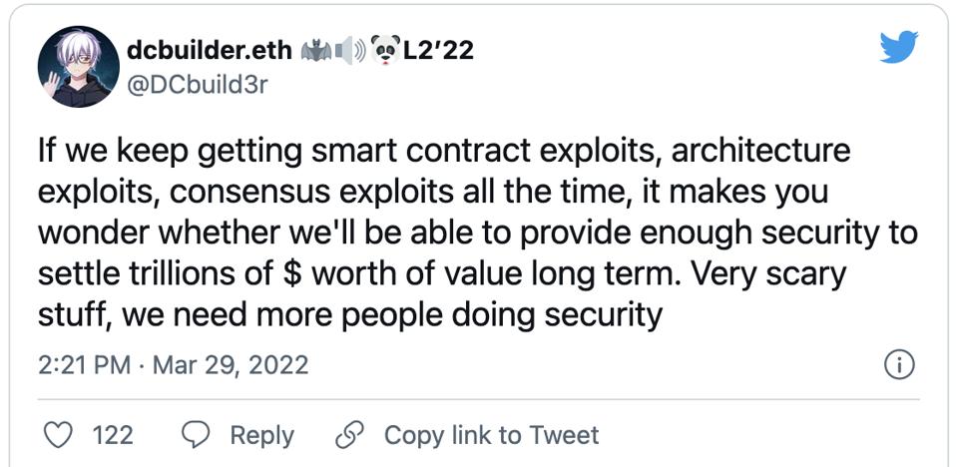Viewport: 956px width, 467px height.
Task: Click the Mar 29, 2022 date
Action: [x=228, y=365]
